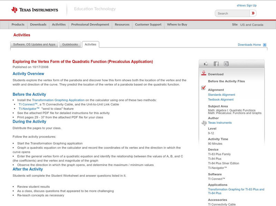The image size is (276, 206).
Task: Click the home icon beside Downloads Home
Action: click(265, 45)
